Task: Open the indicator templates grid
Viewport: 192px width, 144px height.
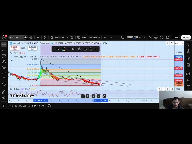Action: click(x=72, y=37)
